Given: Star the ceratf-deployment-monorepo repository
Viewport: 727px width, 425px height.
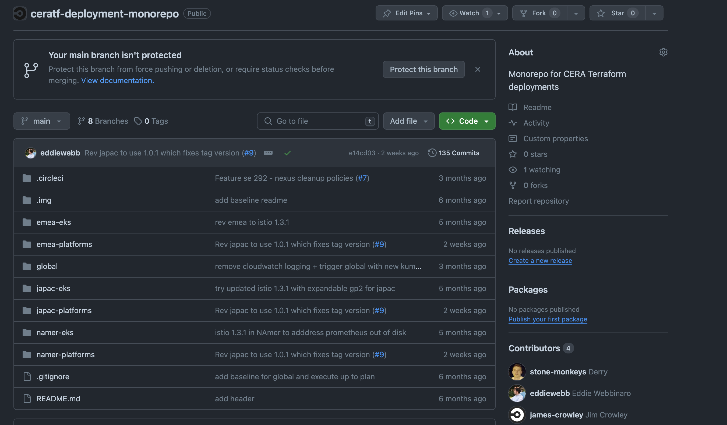Looking at the screenshot, I should coord(617,13).
